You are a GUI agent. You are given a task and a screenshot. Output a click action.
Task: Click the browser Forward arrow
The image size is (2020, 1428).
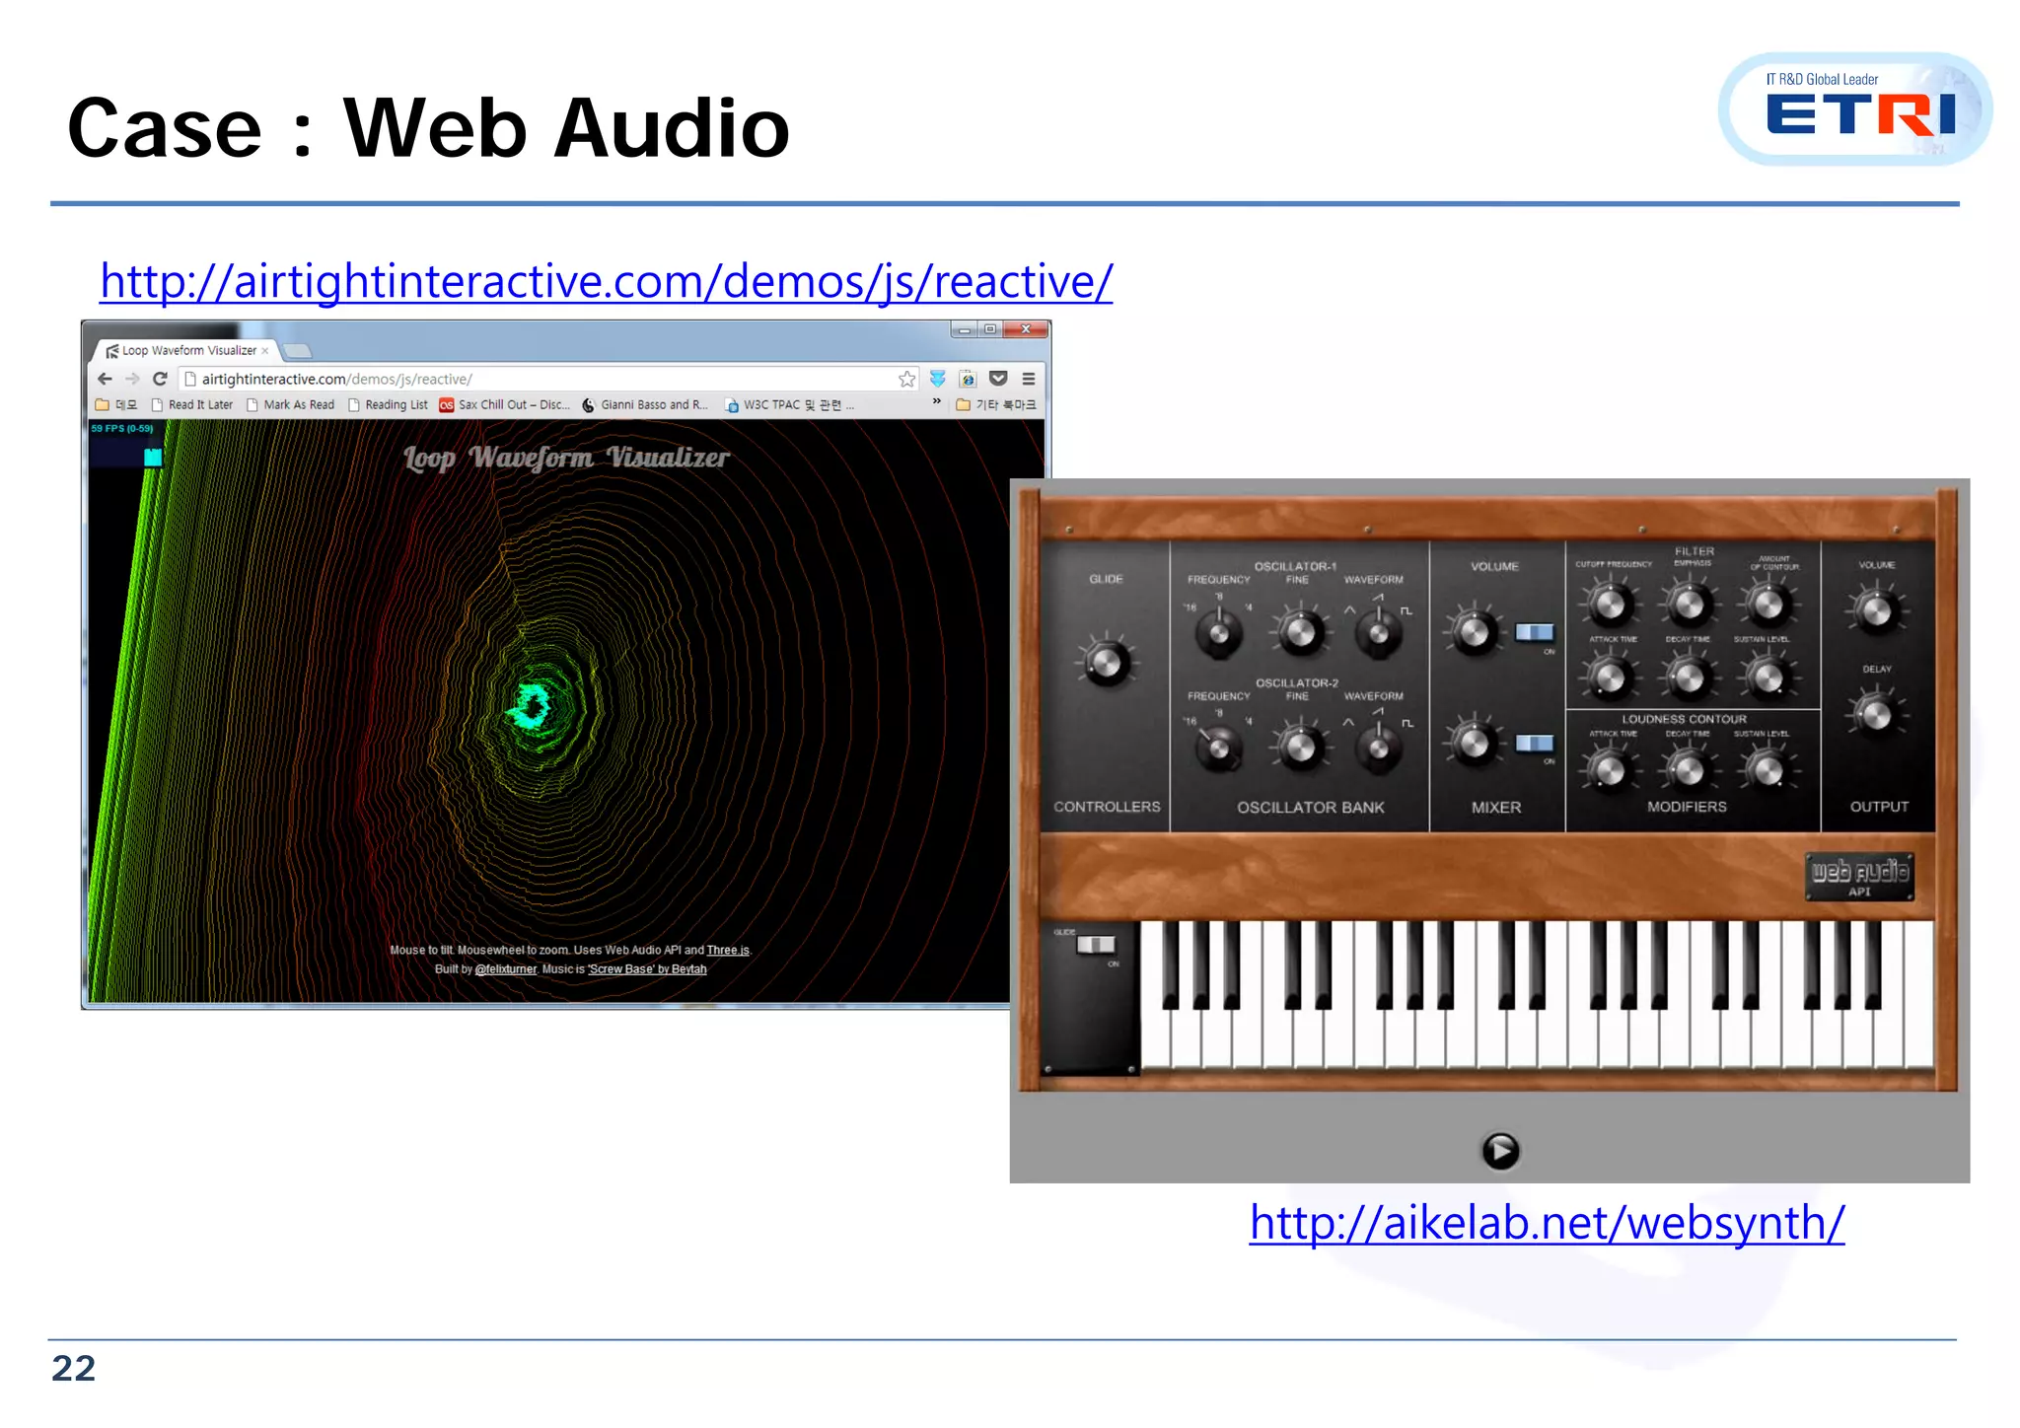132,379
